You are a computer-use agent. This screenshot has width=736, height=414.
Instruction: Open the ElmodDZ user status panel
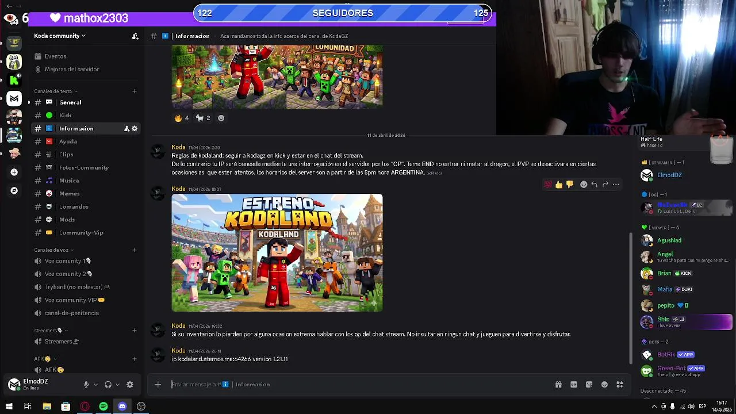36,384
